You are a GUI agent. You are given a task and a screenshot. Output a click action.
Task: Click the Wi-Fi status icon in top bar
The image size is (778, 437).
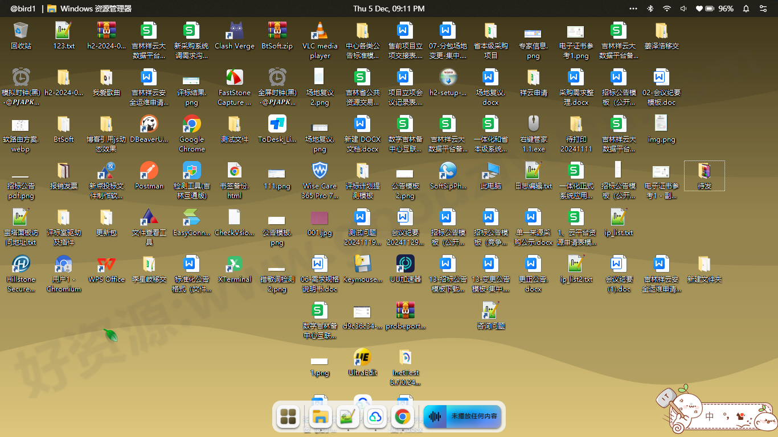click(x=666, y=9)
